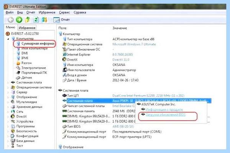Click the Сервер tree icon

13,92
